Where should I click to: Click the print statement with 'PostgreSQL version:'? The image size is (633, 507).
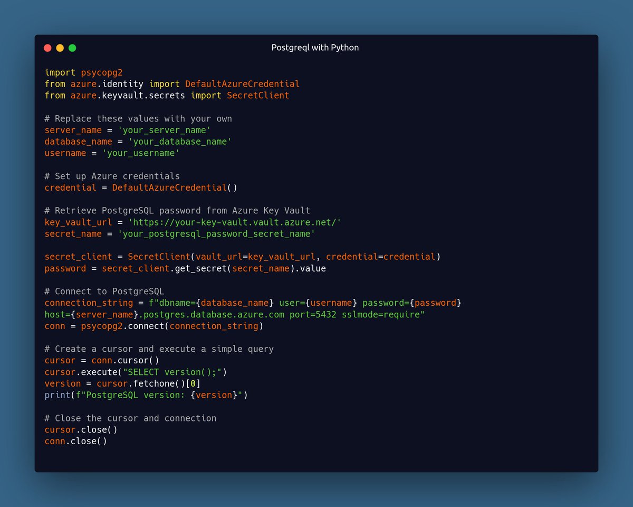coord(146,395)
